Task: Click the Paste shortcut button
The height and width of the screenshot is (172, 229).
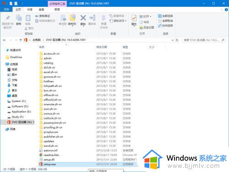Action: click(x=45, y=21)
